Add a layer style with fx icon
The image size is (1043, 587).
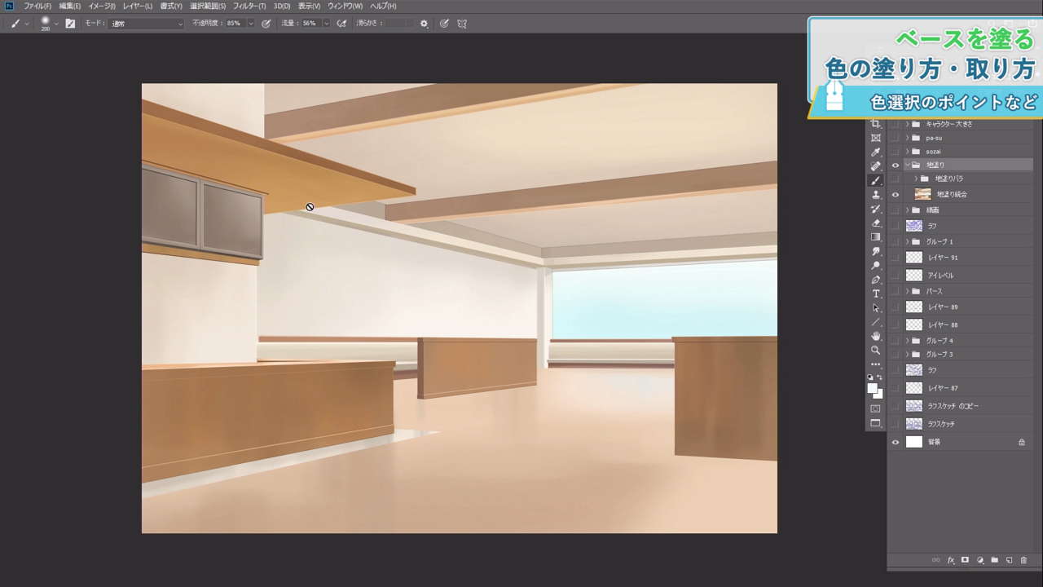tap(950, 560)
